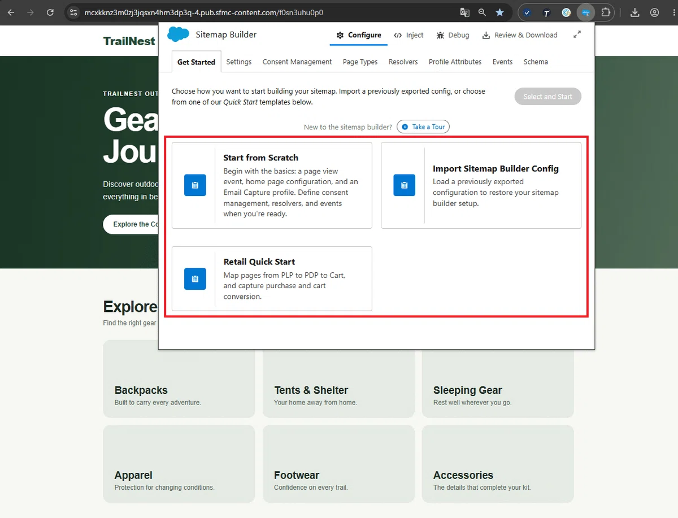This screenshot has width=678, height=518.
Task: Click the browser zoom magnifier icon
Action: (482, 12)
